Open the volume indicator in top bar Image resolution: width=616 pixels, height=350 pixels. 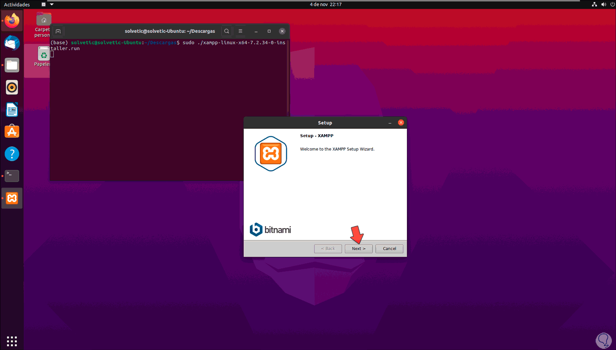pos(604,5)
